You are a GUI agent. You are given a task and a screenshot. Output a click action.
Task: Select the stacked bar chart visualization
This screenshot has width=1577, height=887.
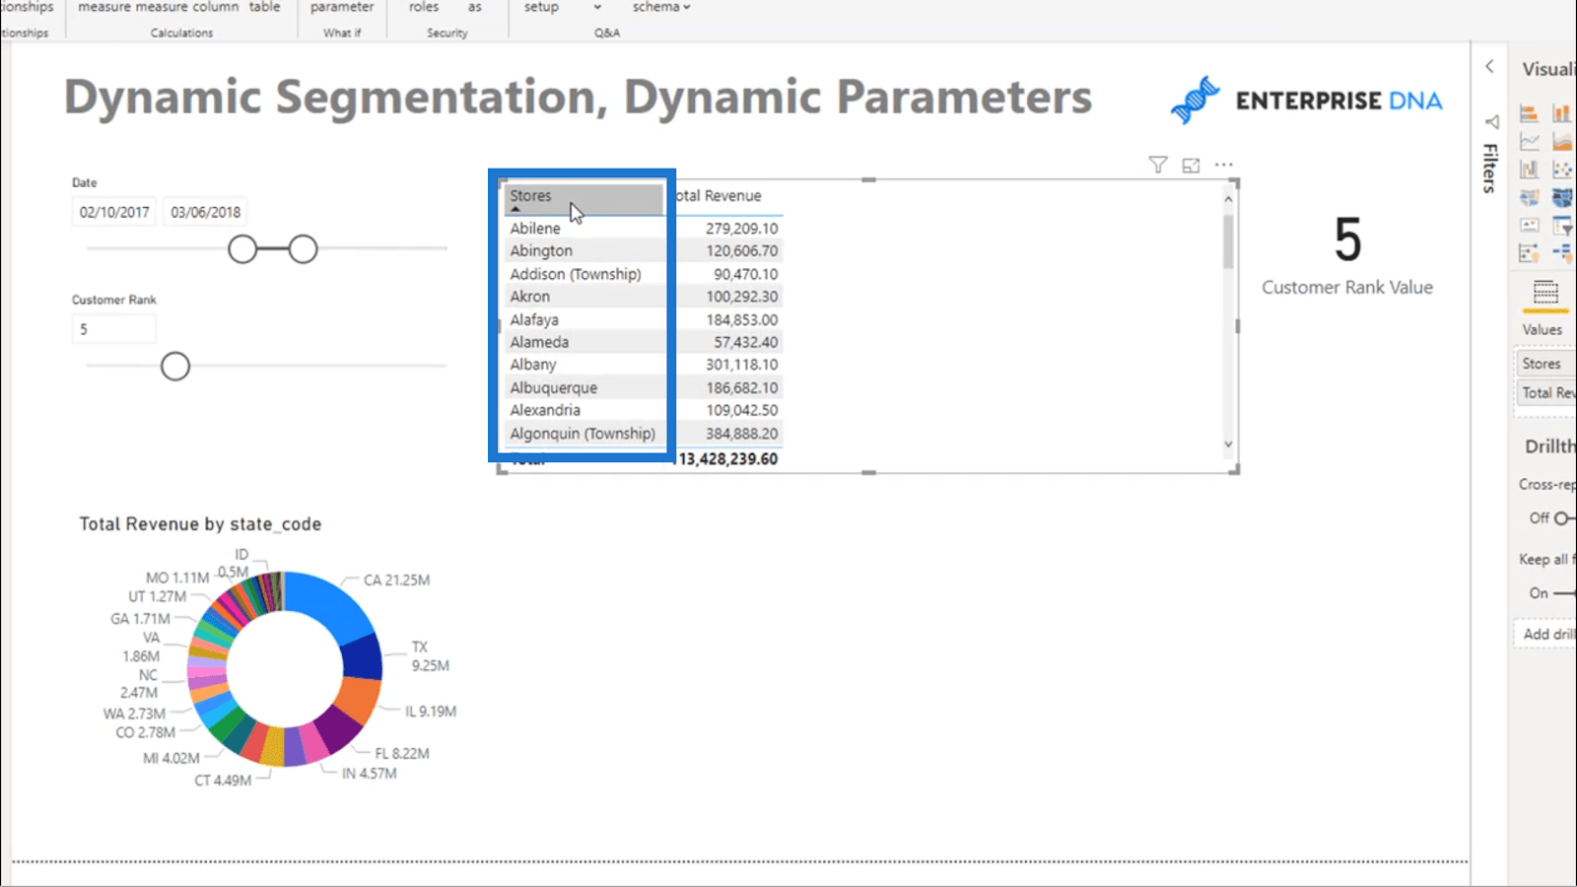coord(1529,113)
